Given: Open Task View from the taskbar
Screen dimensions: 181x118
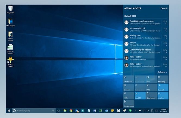Looking at the screenshot, I should coord(59,111).
